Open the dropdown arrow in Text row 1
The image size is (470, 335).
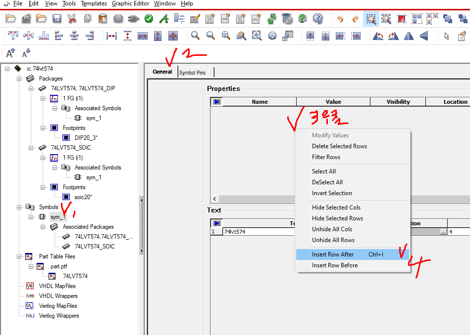443,232
